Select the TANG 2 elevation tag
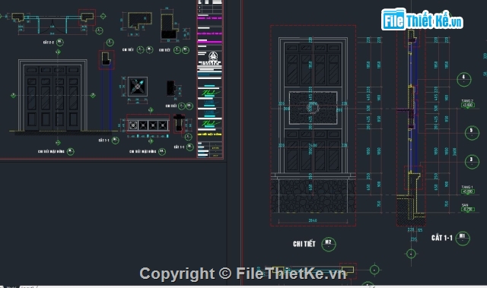The image size is (487, 288). 467,103
